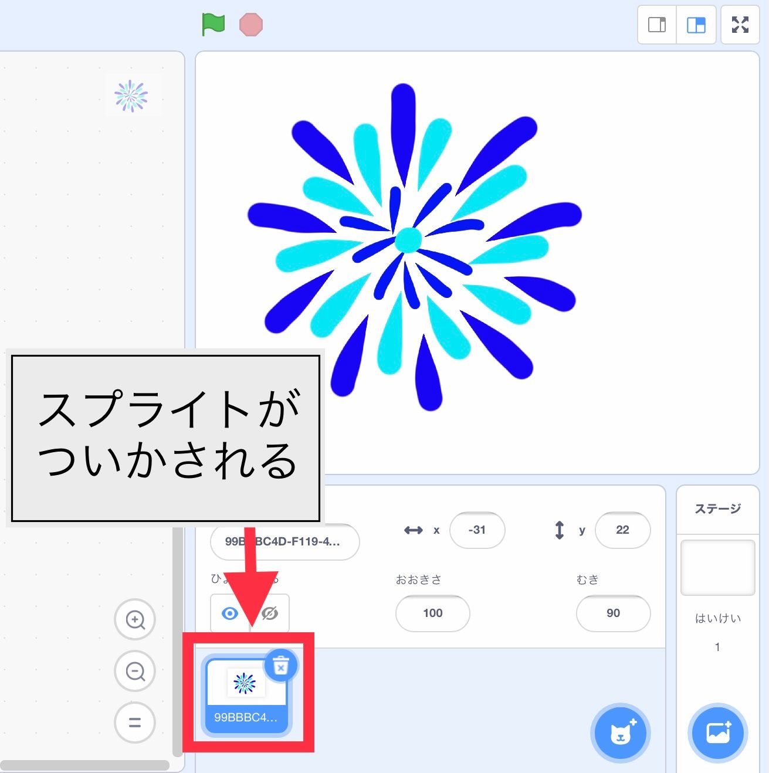The width and height of the screenshot is (769, 773).
Task: Open the add backdrop menu
Action: point(717,733)
